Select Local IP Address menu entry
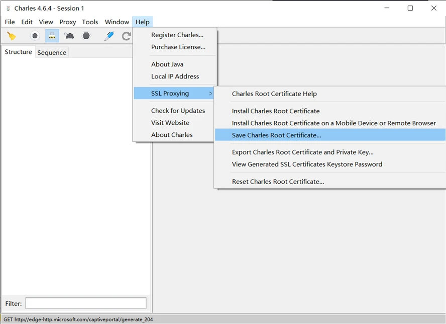Screen dimensions: 446x324 pos(175,76)
